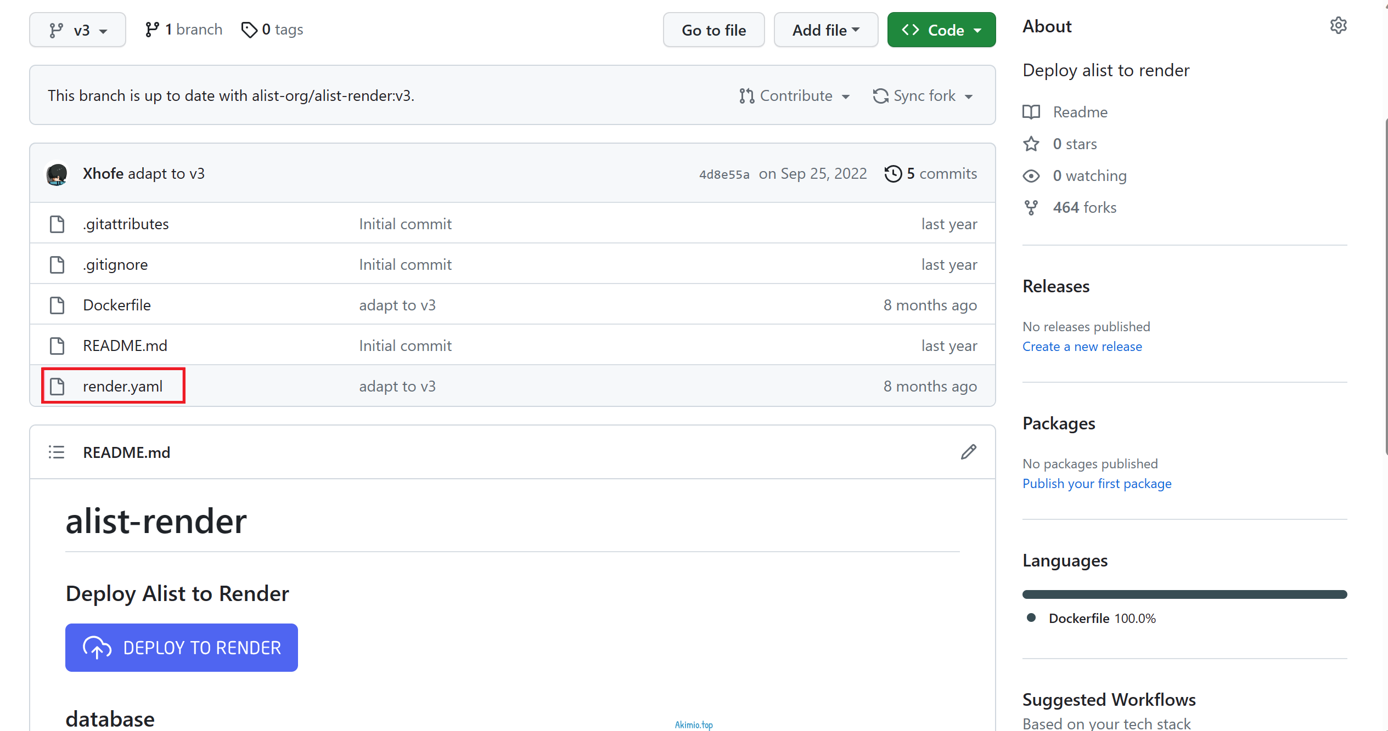This screenshot has height=731, width=1388.
Task: Open commit hash 4d8e55a
Action: tap(724, 174)
